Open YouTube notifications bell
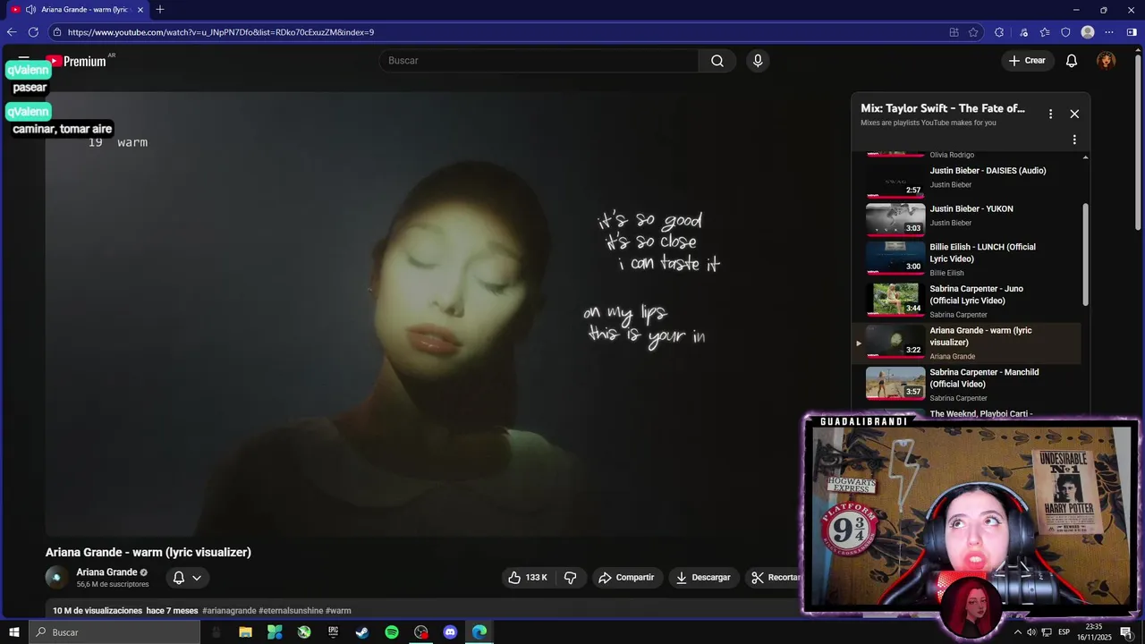Image resolution: width=1145 pixels, height=644 pixels. point(1072,61)
